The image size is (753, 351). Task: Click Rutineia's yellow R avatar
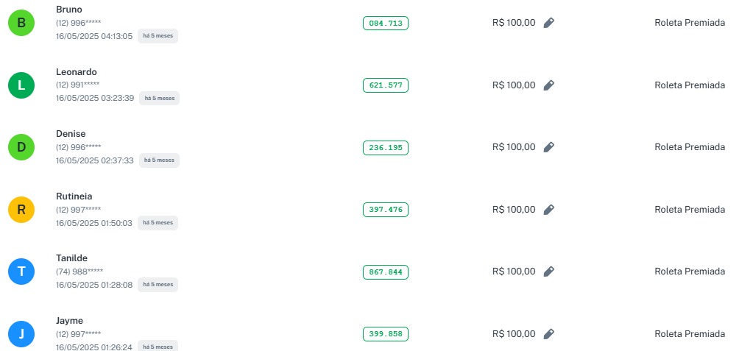pos(21,210)
